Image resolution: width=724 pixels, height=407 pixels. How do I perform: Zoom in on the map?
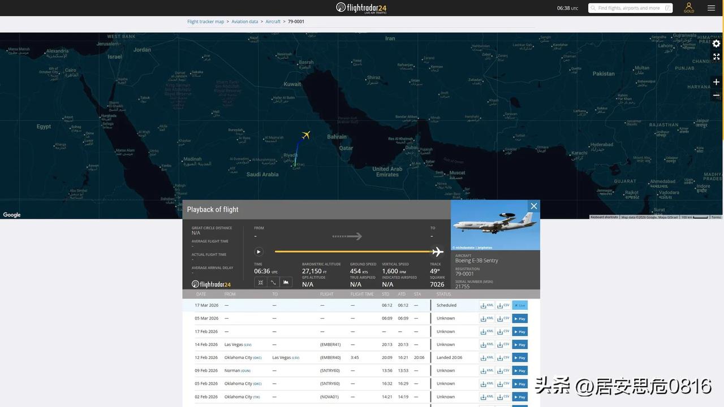tap(716, 82)
